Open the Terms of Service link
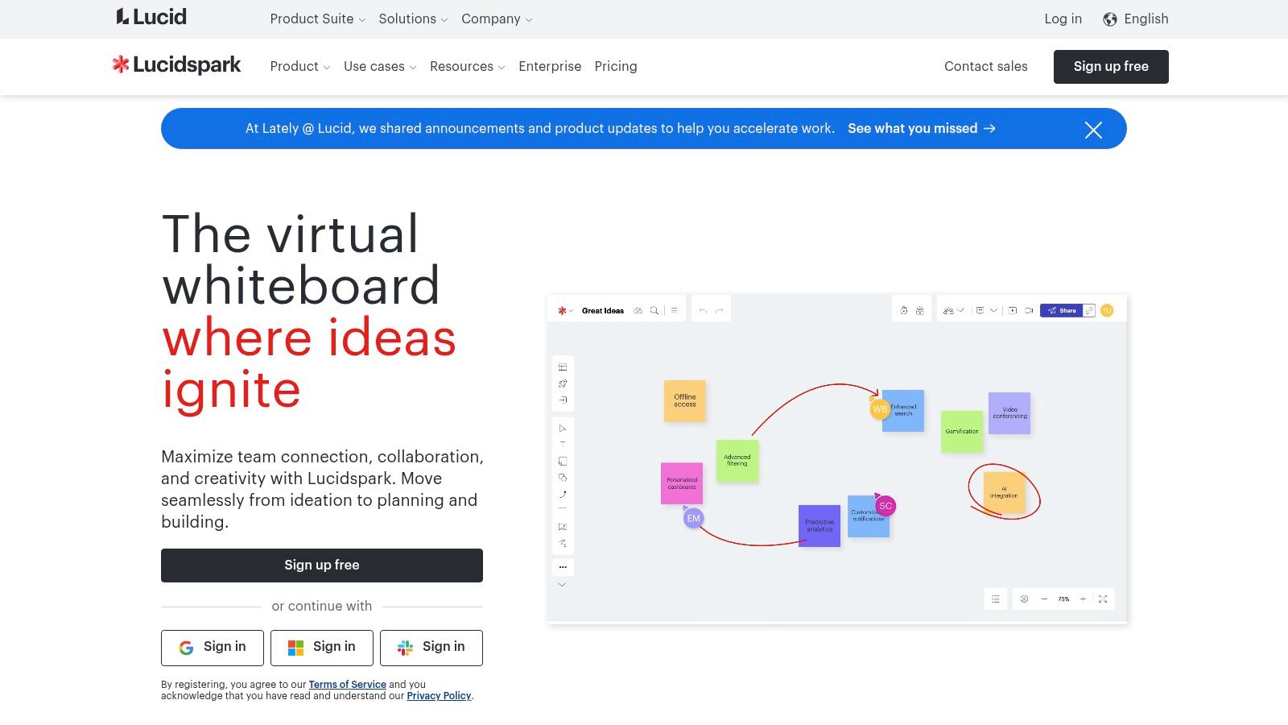 tap(347, 685)
